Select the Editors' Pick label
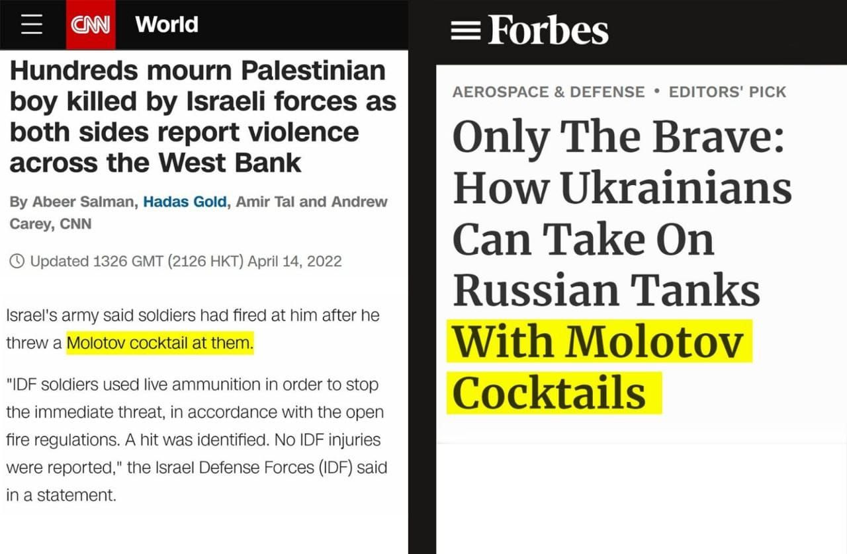This screenshot has height=554, width=847. (727, 92)
